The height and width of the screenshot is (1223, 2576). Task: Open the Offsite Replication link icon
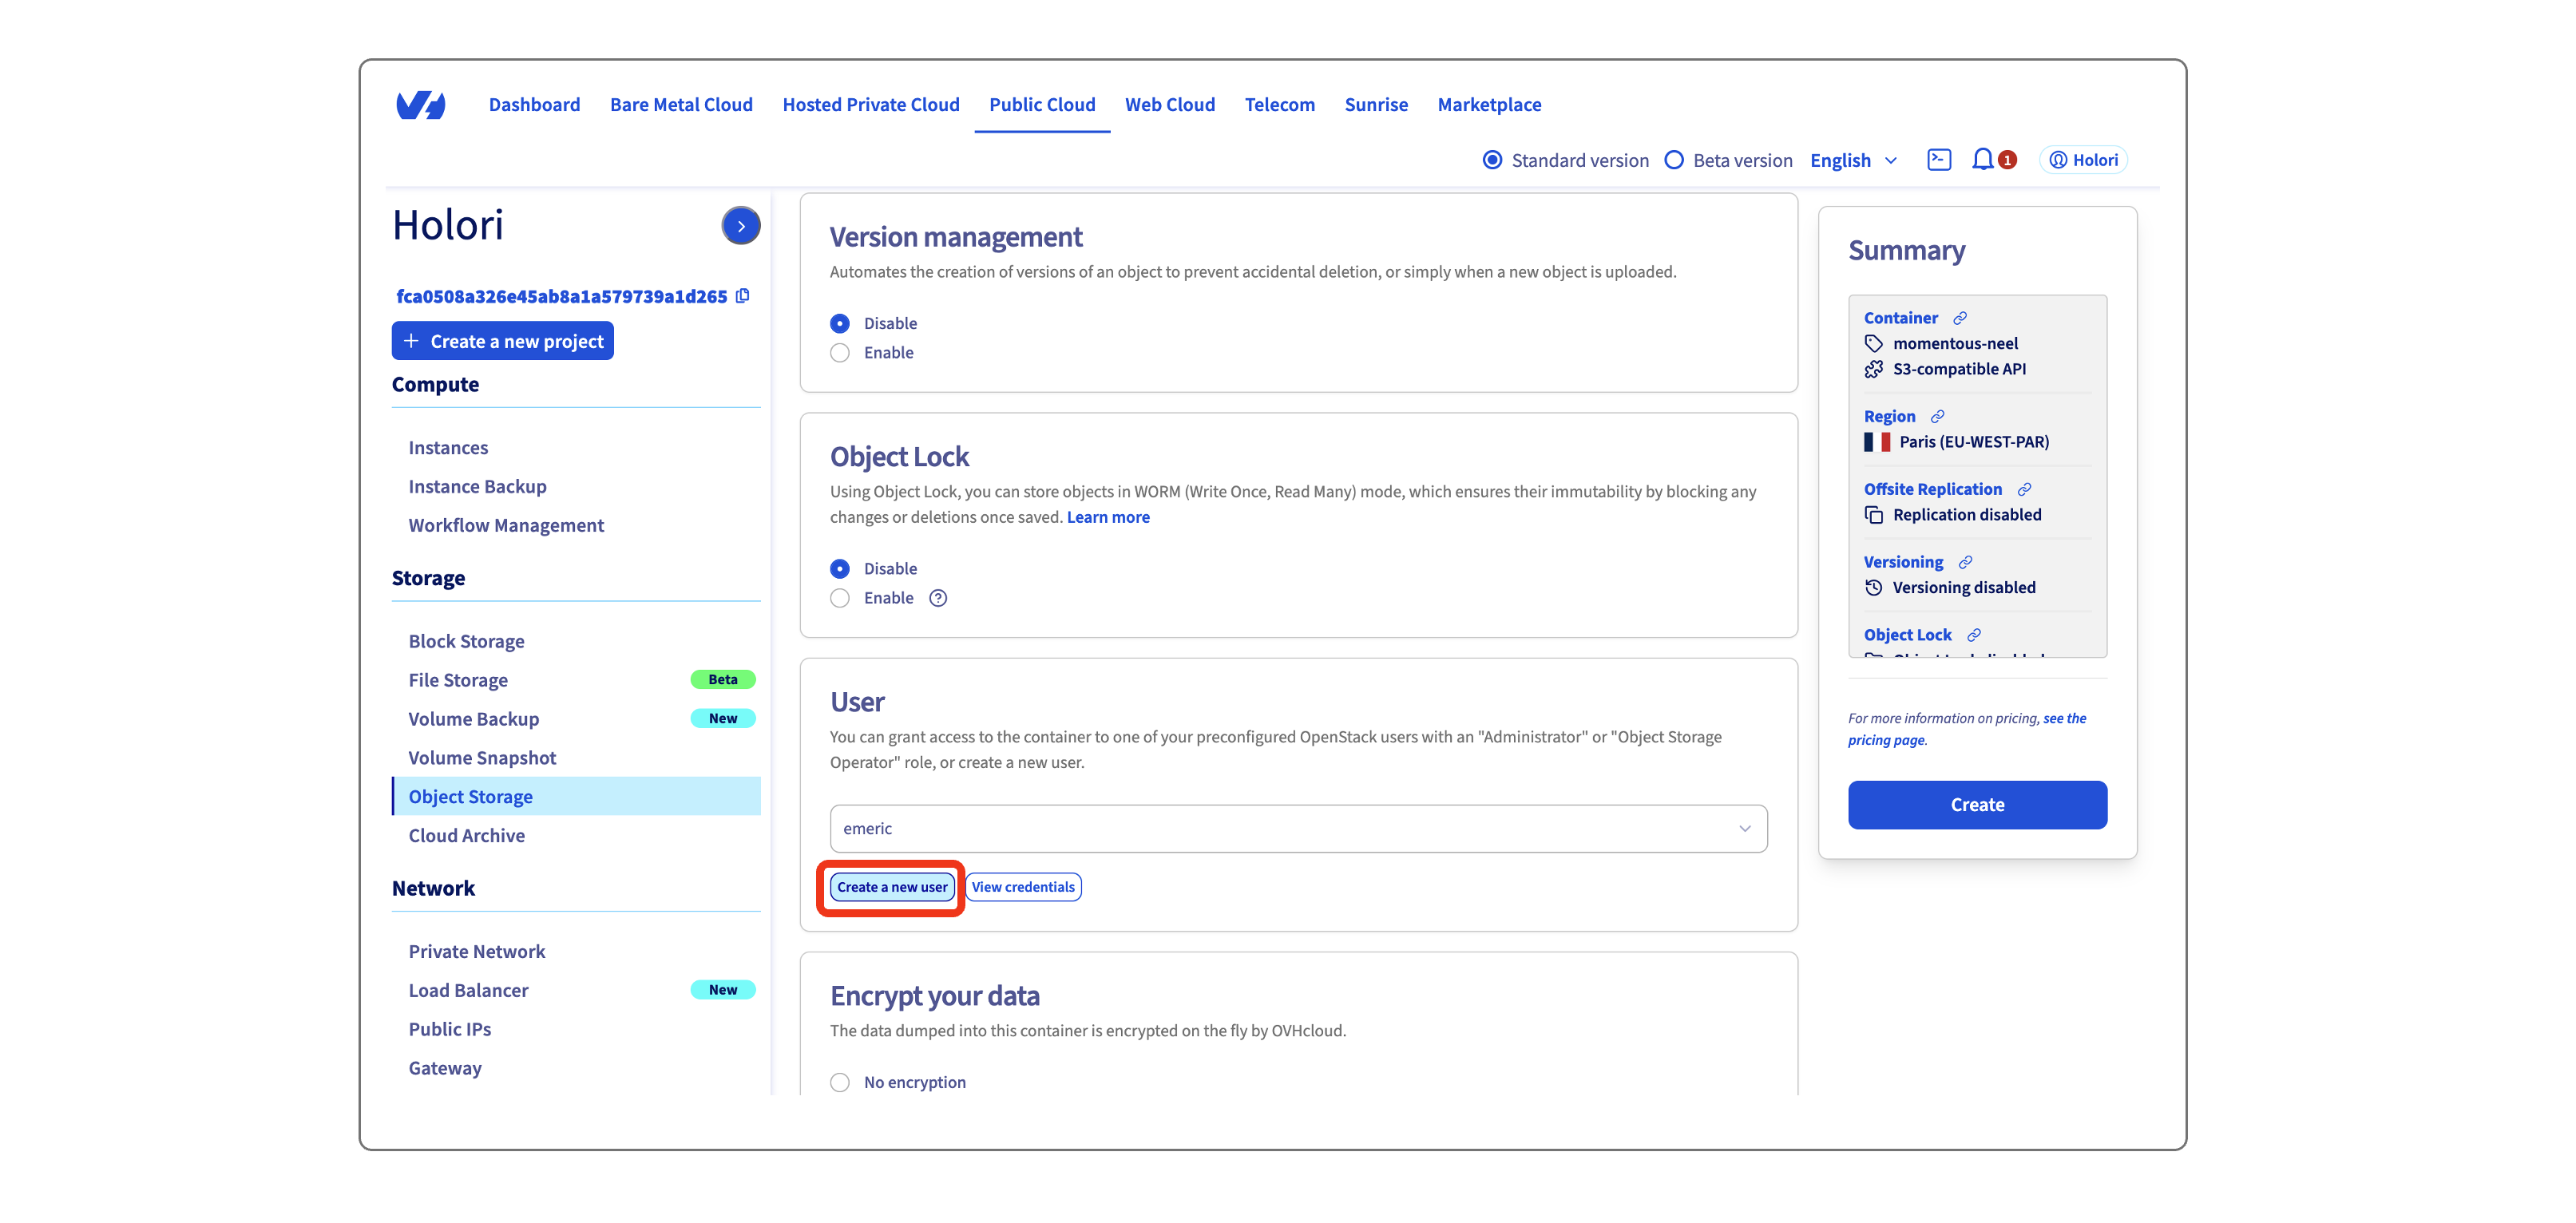[2024, 489]
